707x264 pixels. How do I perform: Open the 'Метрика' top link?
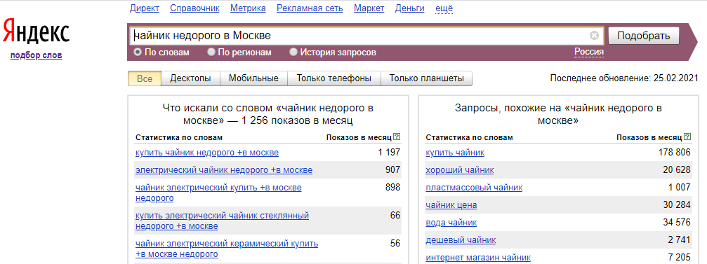pos(248,8)
